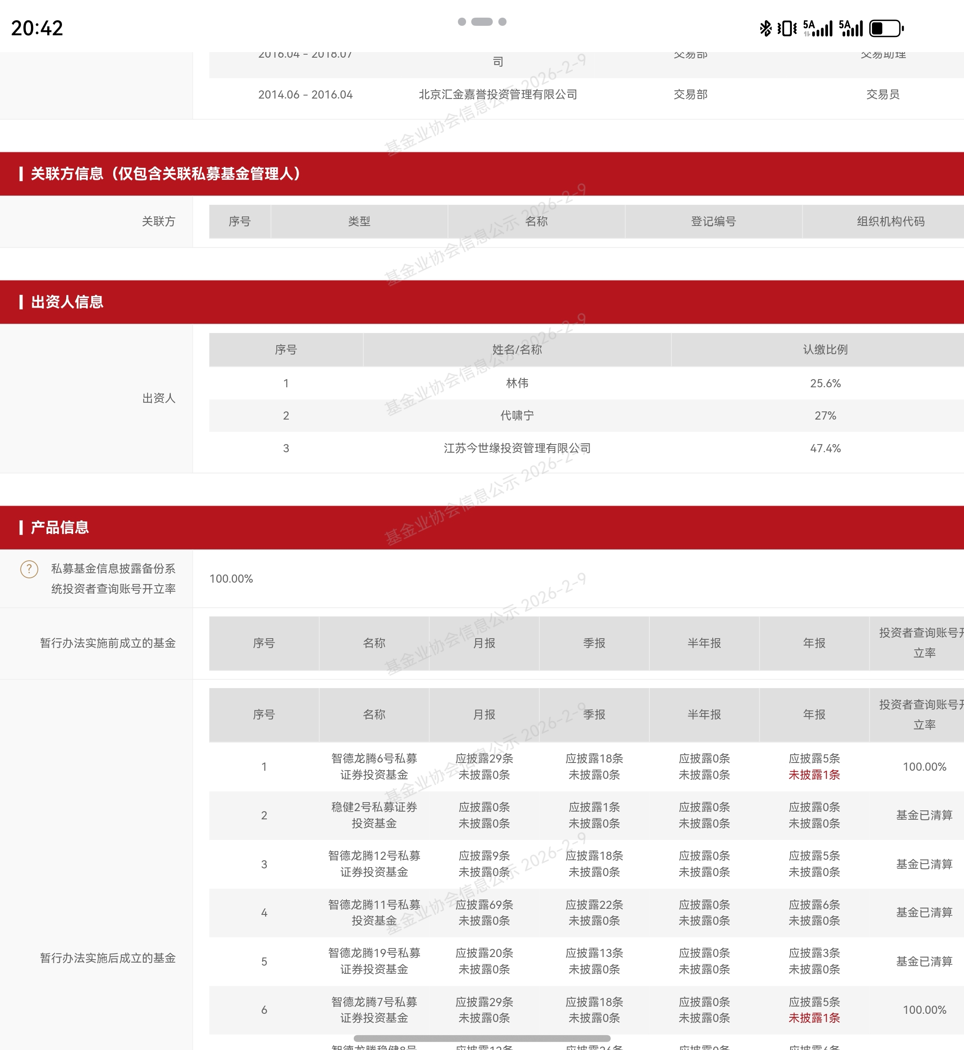Open 智德龙腾11号私募投资基金 entry
964x1050 pixels.
point(374,912)
